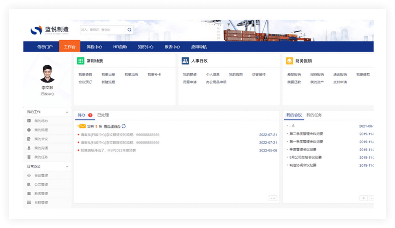
Task: Collapse the 日常办公 sidebar section
Action: tap(67, 167)
